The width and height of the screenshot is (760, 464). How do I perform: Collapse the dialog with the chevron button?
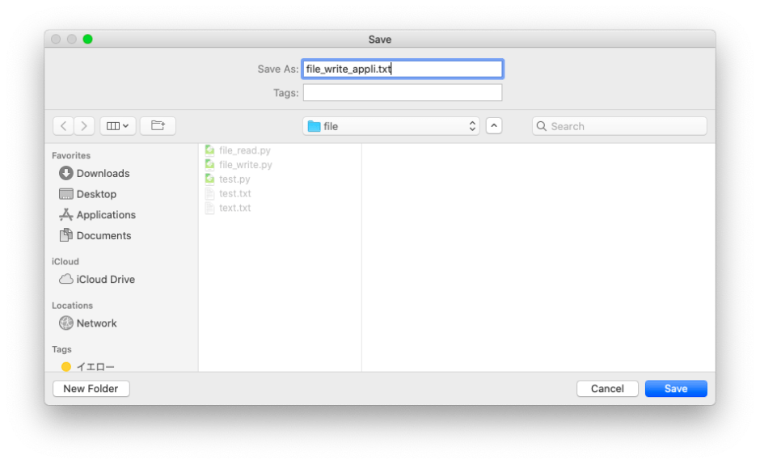(x=494, y=126)
